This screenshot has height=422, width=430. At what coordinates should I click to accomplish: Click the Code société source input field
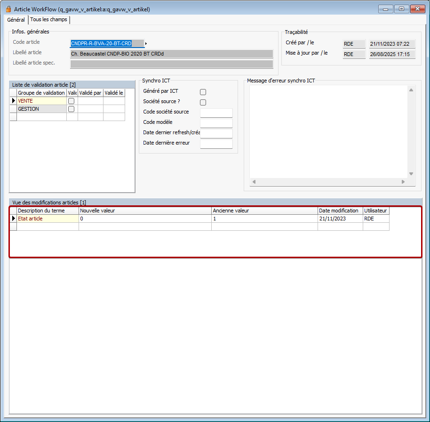pyautogui.click(x=216, y=113)
